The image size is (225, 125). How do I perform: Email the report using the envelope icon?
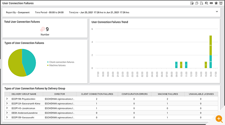211,3
